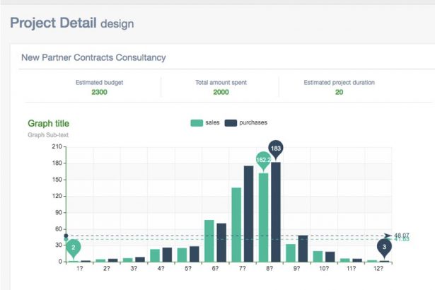Click the green sales legend swatch
The image size is (435, 290).
click(x=196, y=123)
